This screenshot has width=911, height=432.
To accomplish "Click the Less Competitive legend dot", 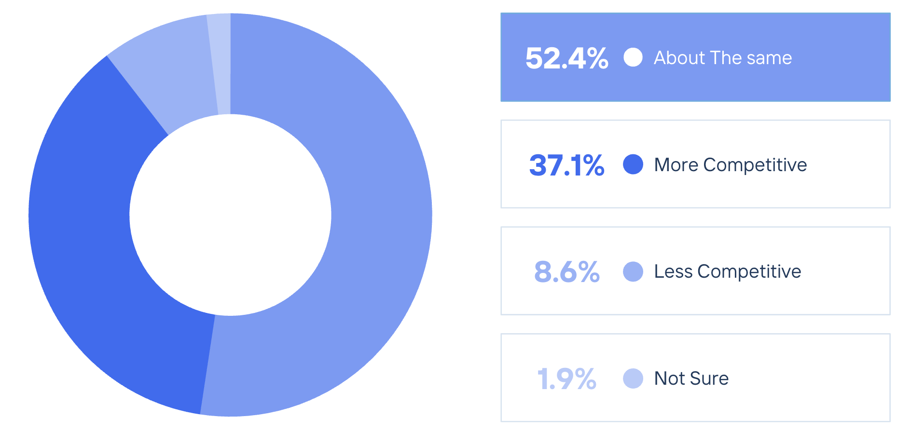I will point(633,271).
